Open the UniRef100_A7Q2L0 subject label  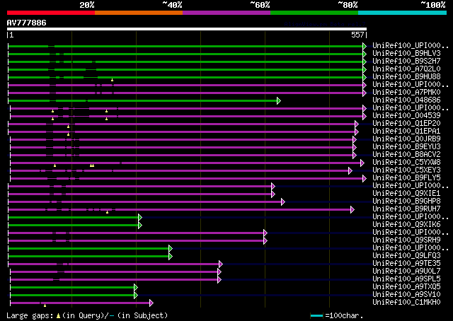406,69
